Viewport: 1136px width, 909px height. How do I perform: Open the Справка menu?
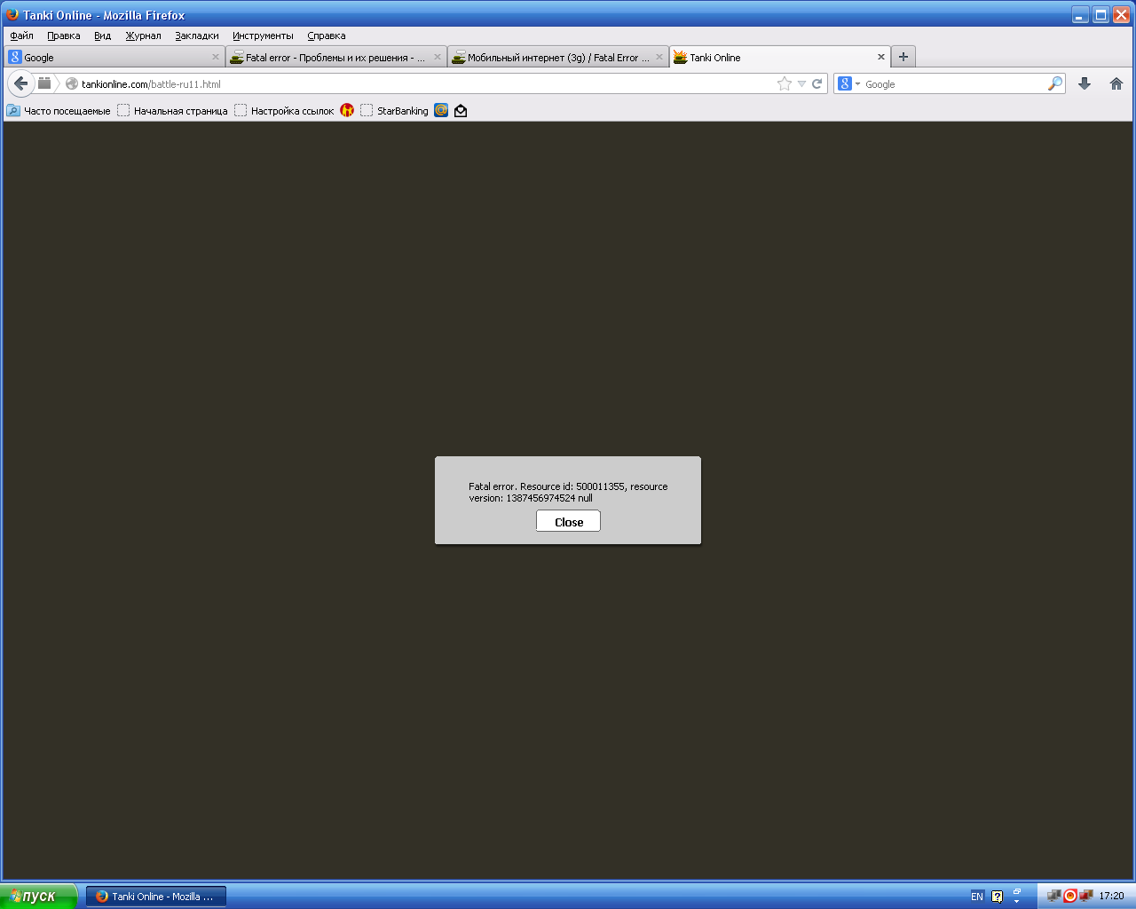coord(326,36)
